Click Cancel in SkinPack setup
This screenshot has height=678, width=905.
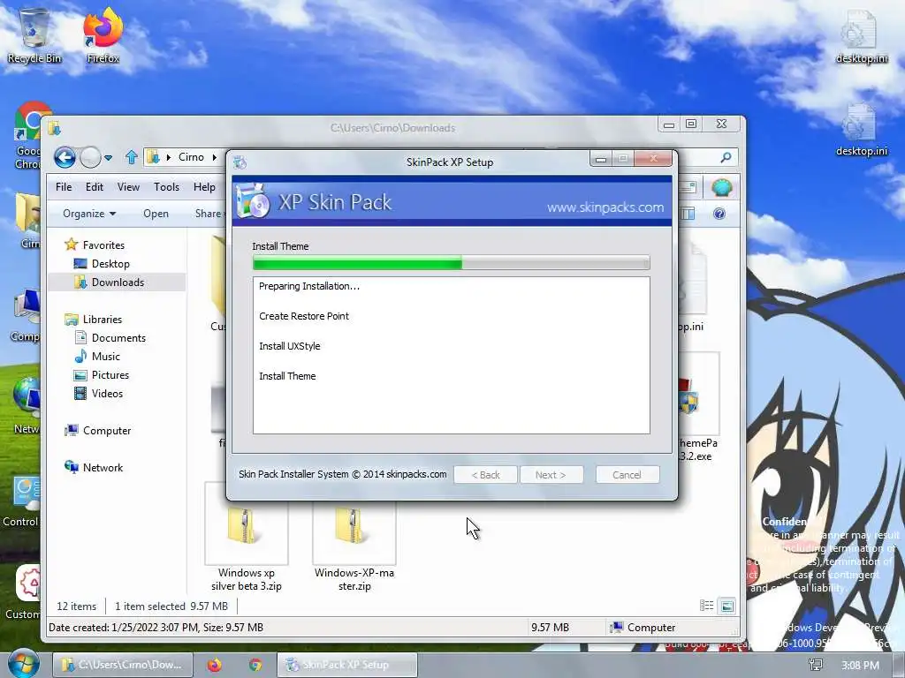[x=627, y=475]
